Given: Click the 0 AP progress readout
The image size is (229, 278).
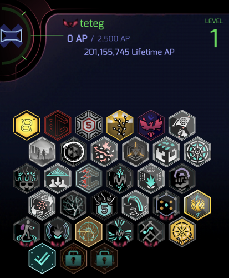Looking at the screenshot, I should tap(77, 38).
